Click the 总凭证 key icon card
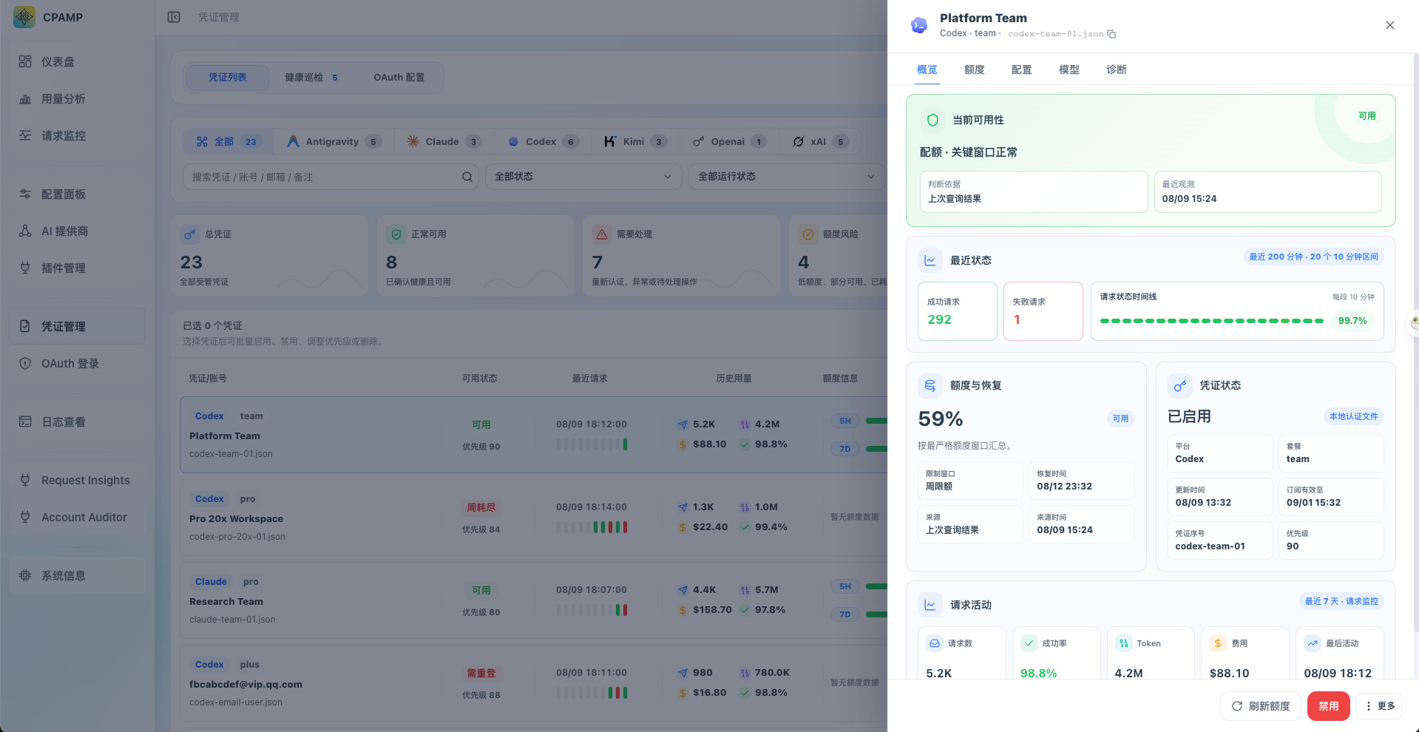This screenshot has height=732, width=1419. tap(190, 234)
